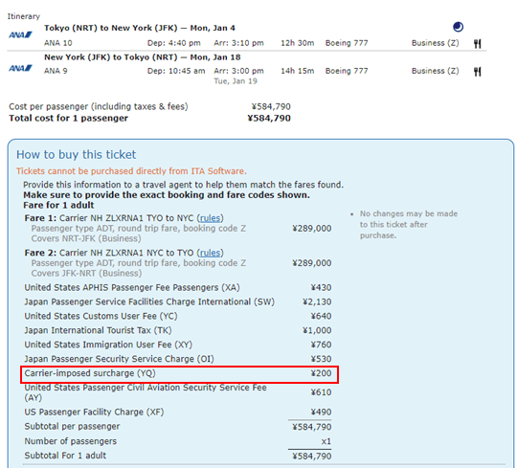517x468 pixels.
Task: Open the rules link for Fare 1
Action: 210,218
